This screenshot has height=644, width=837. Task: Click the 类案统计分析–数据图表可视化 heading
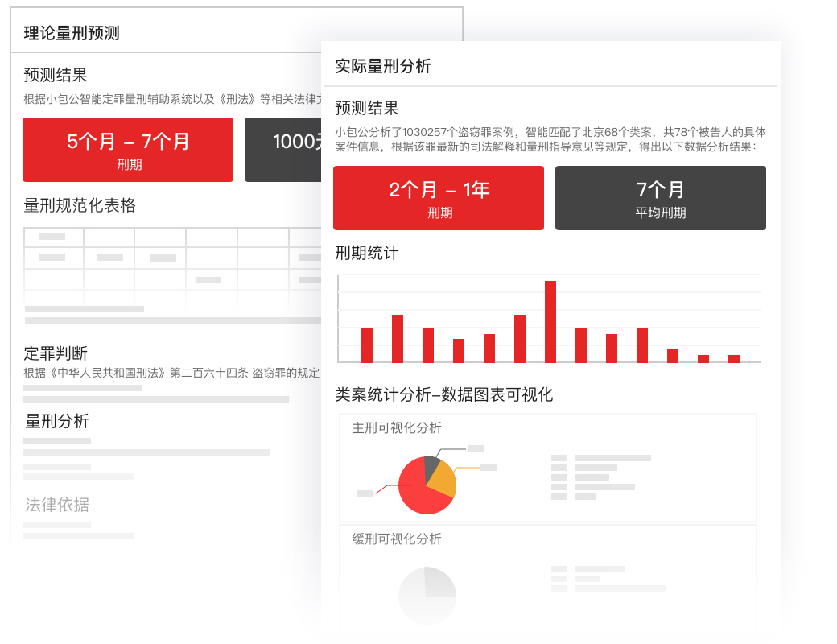(444, 394)
